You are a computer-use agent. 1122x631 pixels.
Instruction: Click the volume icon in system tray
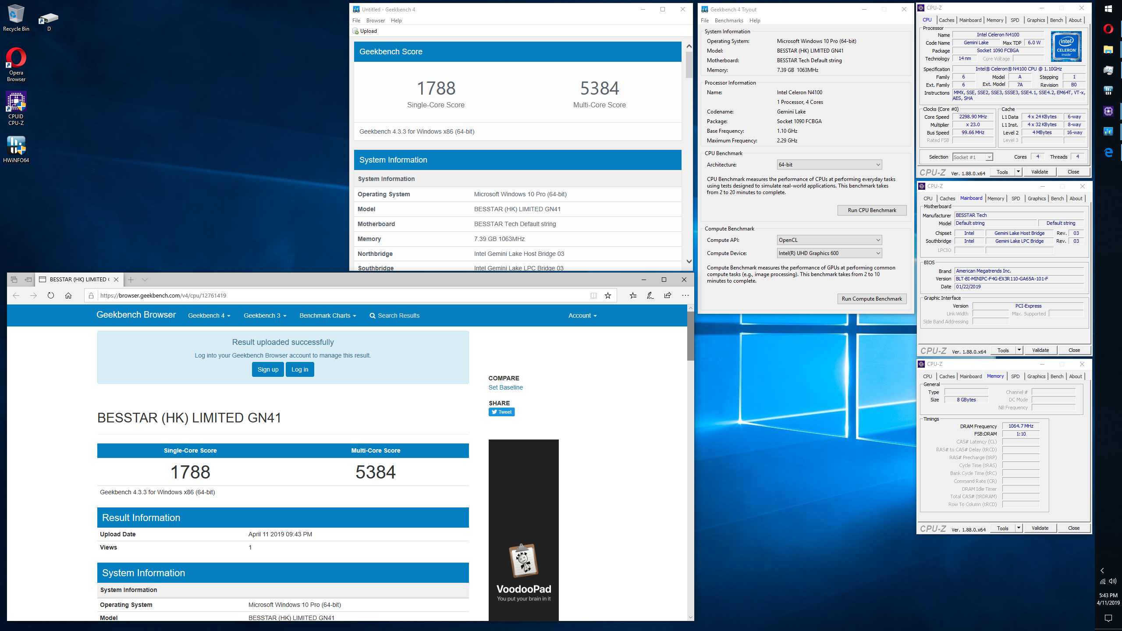(x=1113, y=581)
